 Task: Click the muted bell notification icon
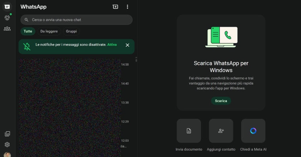[27, 46]
